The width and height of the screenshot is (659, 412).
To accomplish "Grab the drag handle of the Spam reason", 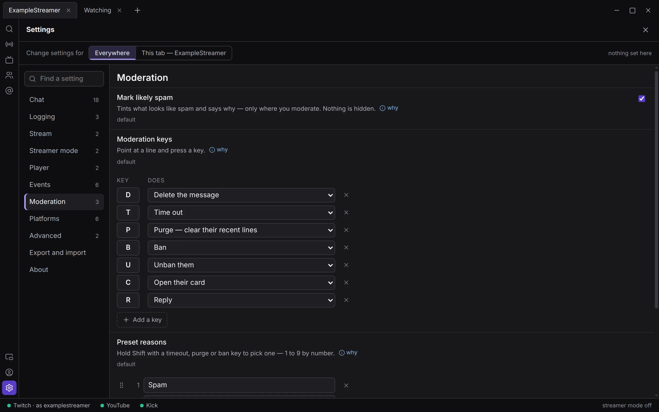I will (x=122, y=385).
